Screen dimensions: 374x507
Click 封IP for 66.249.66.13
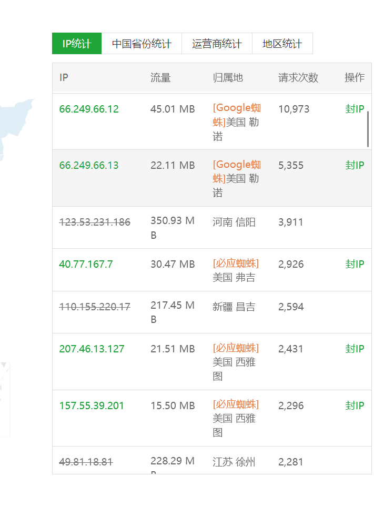355,165
